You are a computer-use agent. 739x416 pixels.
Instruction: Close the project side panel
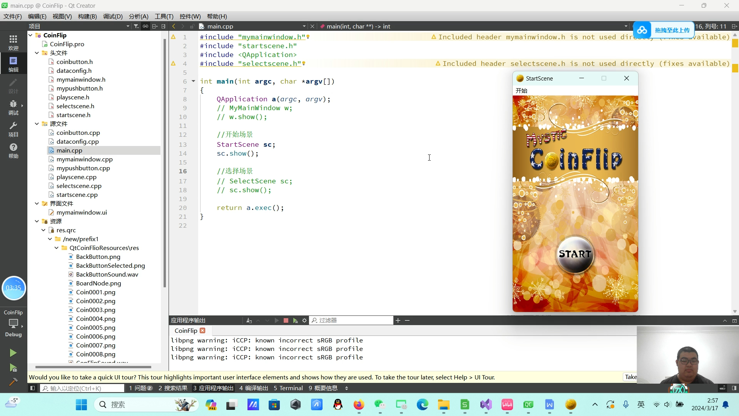click(164, 26)
